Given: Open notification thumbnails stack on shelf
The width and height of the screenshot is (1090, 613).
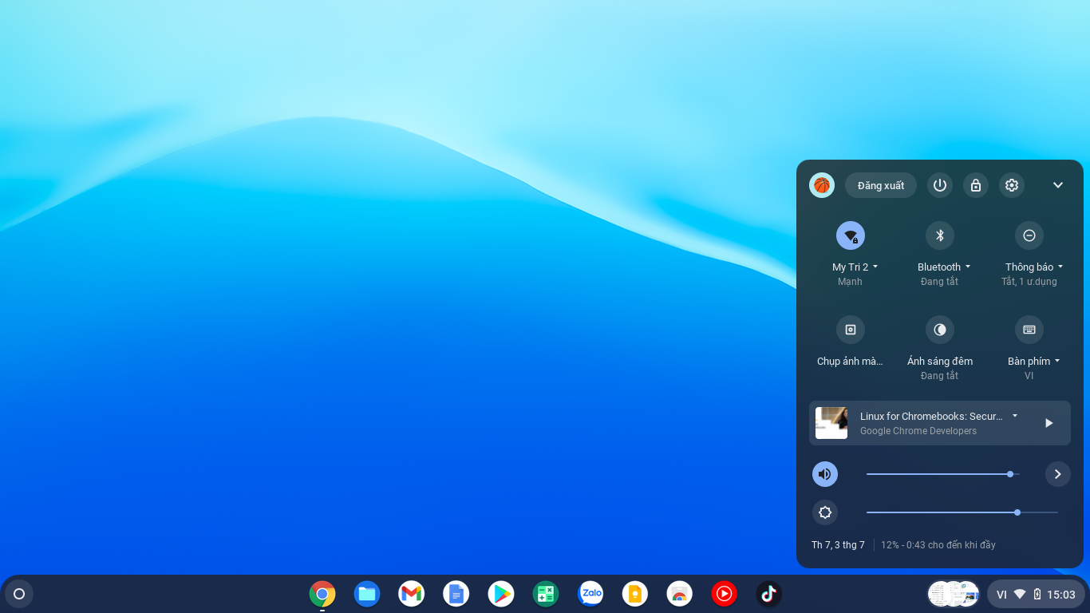Looking at the screenshot, I should click(954, 594).
